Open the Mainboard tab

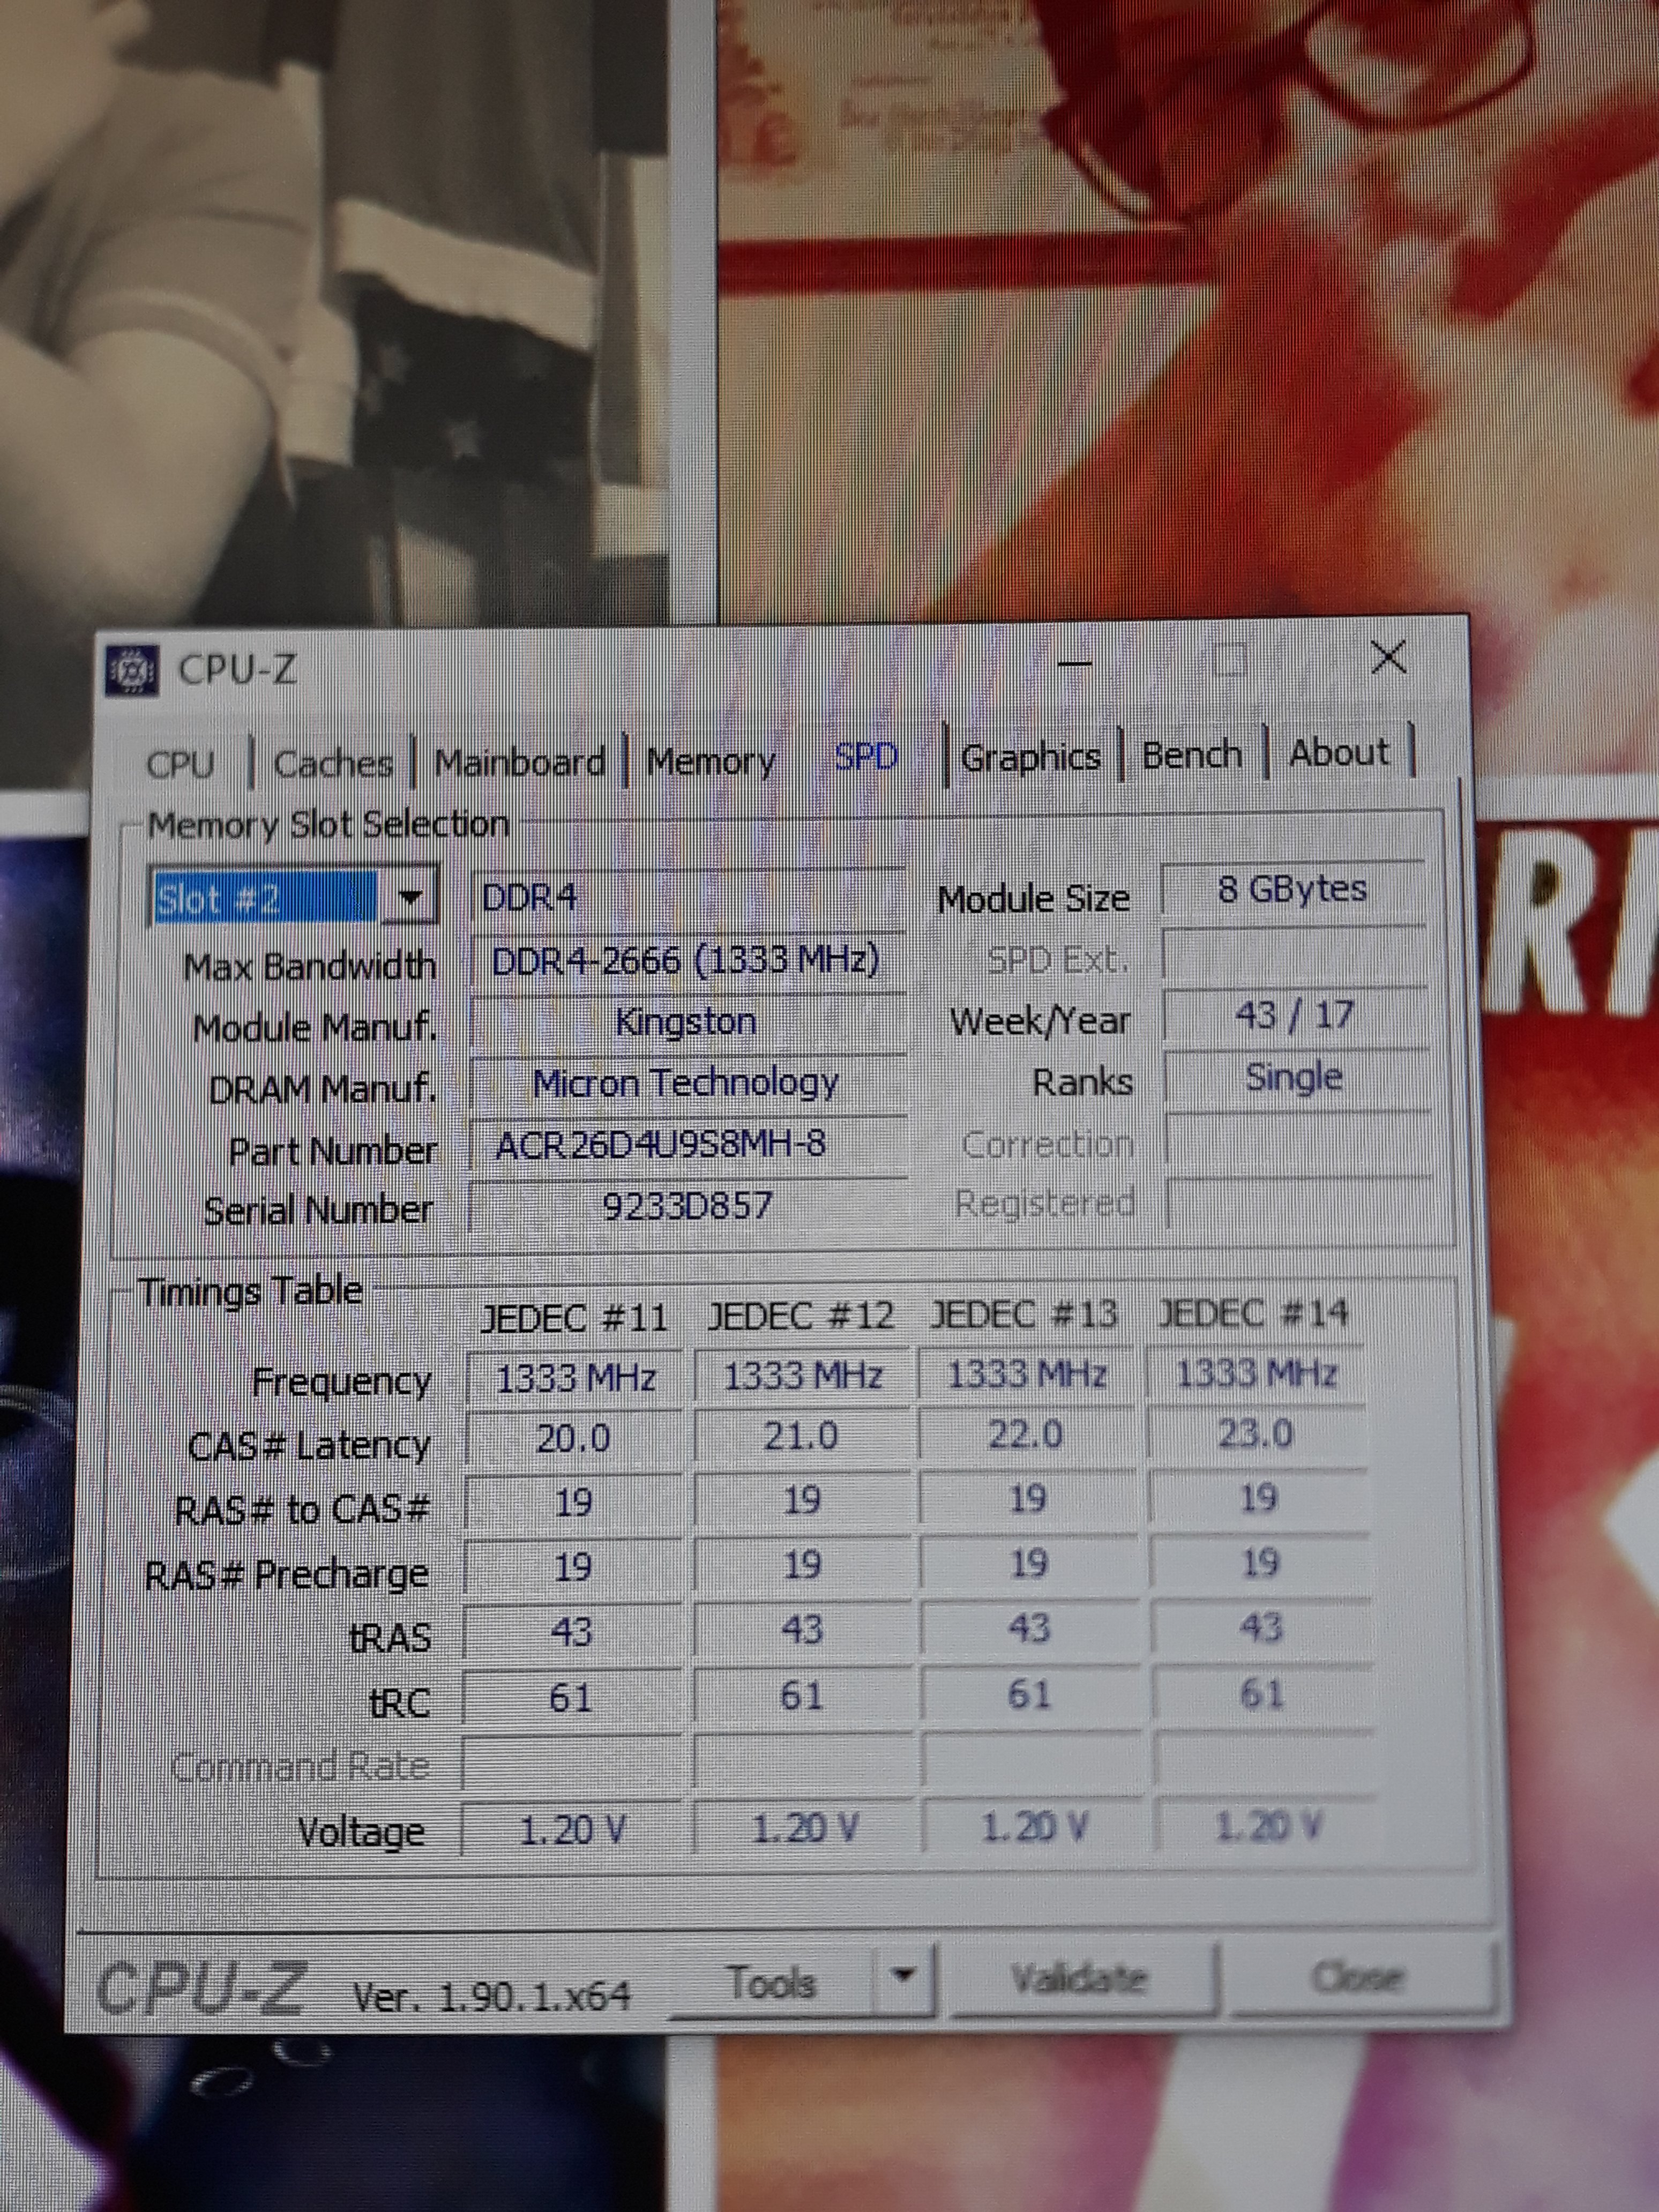[x=519, y=763]
